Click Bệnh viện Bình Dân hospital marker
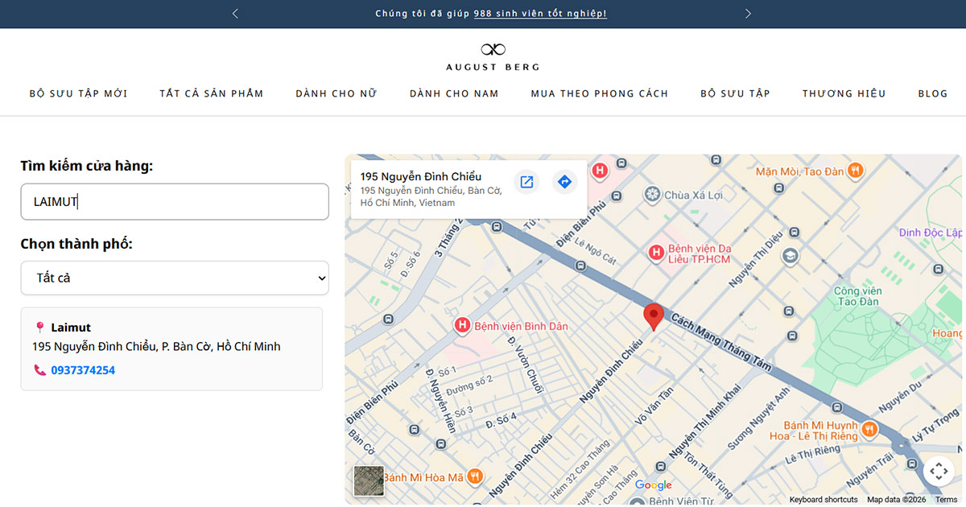Viewport: 966px width, 507px height. (x=462, y=326)
